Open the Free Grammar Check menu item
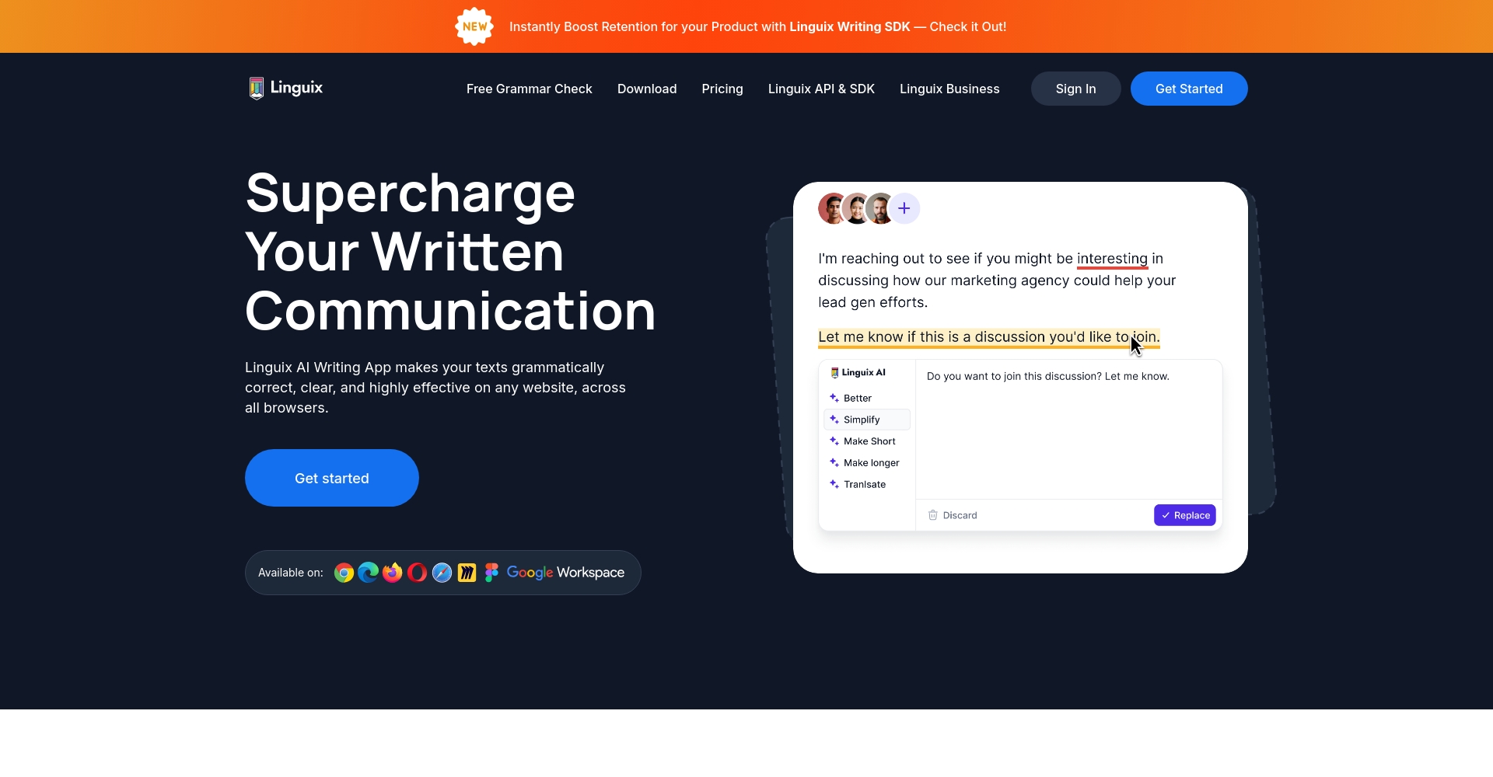This screenshot has width=1493, height=777. coord(529,89)
